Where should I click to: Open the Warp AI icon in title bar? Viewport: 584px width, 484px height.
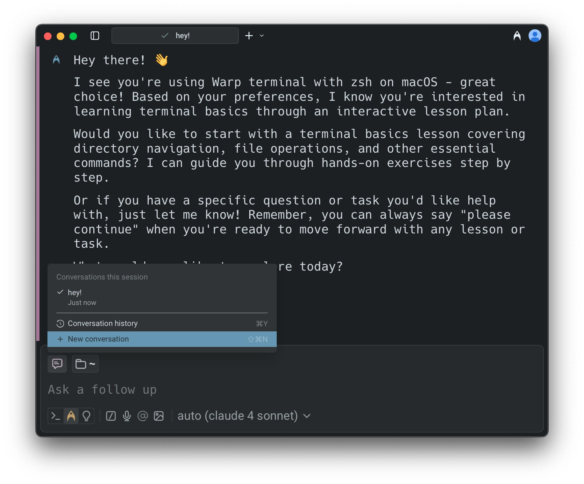pyautogui.click(x=517, y=36)
